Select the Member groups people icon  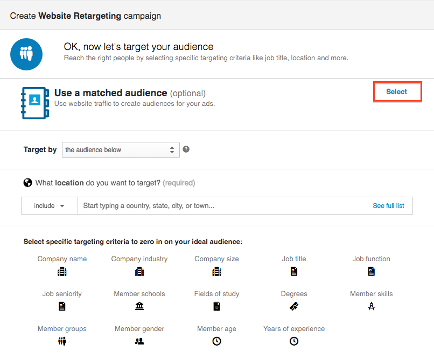(62, 341)
